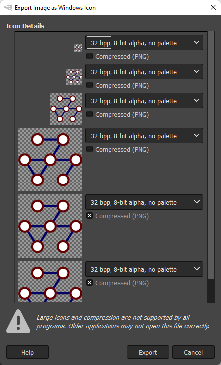Select the second small icon preview
Screen dimensions: 221x365
[x=74, y=77]
